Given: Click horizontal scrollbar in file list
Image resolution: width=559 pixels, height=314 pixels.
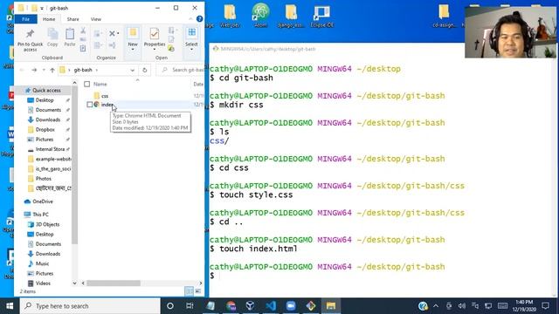Looking at the screenshot, I should click(114, 283).
